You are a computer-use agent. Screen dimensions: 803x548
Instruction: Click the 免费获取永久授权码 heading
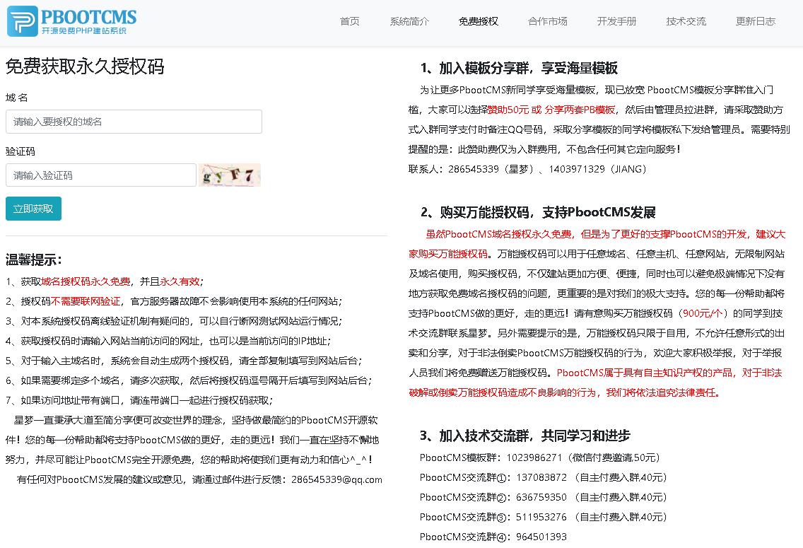(x=85, y=66)
